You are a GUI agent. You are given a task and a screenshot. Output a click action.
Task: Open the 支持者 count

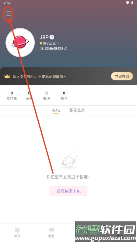point(12,96)
